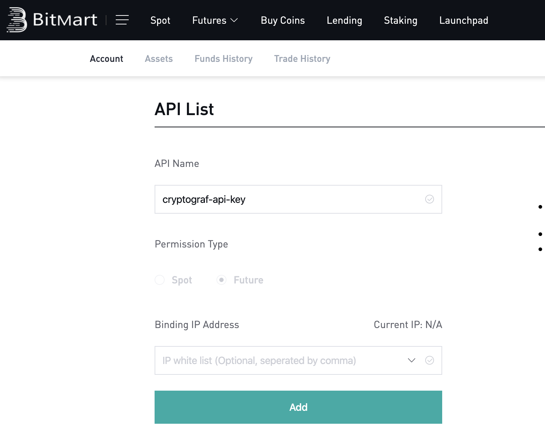Go to Spot in top navigation
545x441 pixels.
[160, 21]
